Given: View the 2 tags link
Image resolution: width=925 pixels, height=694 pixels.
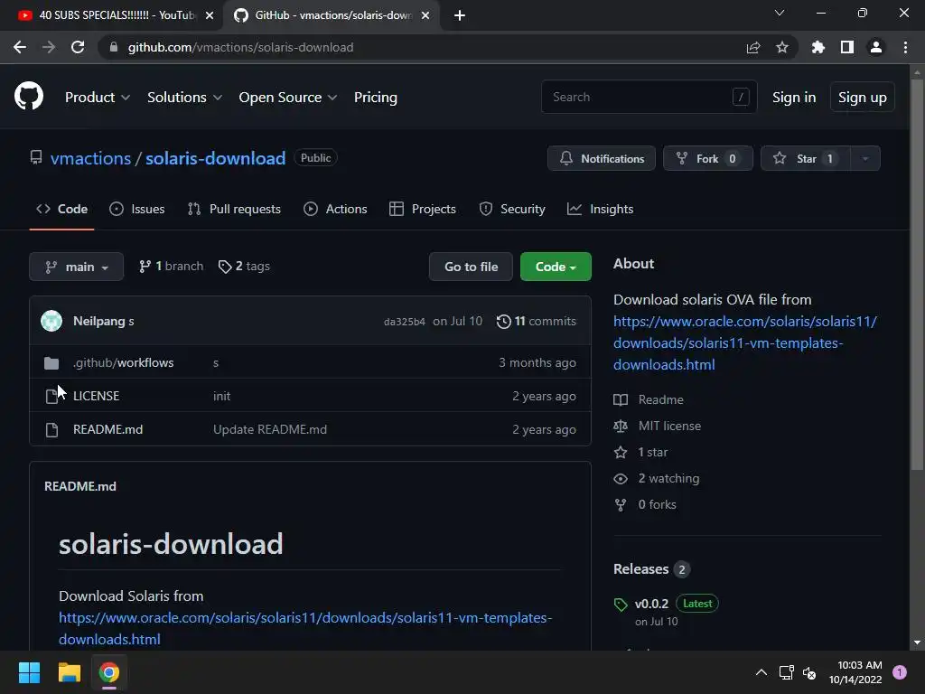Looking at the screenshot, I should (244, 267).
